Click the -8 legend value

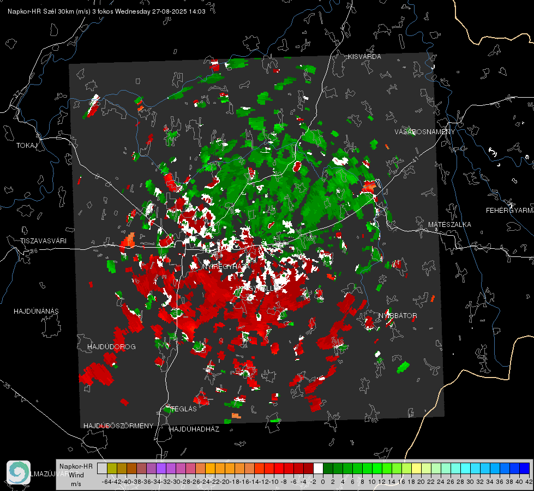283,482
